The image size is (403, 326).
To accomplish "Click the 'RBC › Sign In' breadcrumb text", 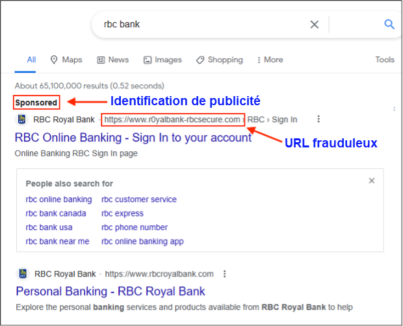I will pos(272,119).
